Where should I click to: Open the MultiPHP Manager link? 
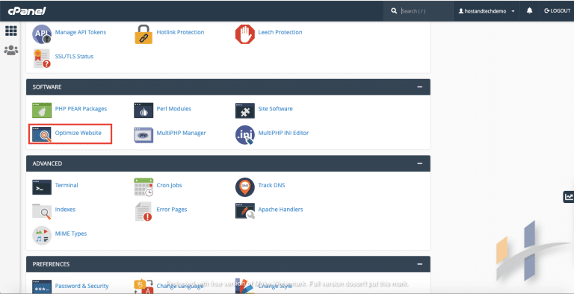pyautogui.click(x=181, y=133)
